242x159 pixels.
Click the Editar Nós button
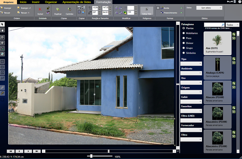point(147,11)
